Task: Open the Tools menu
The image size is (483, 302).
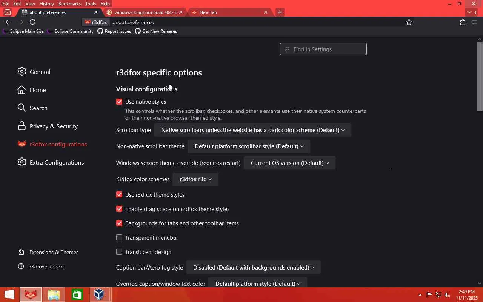Action: point(91,4)
